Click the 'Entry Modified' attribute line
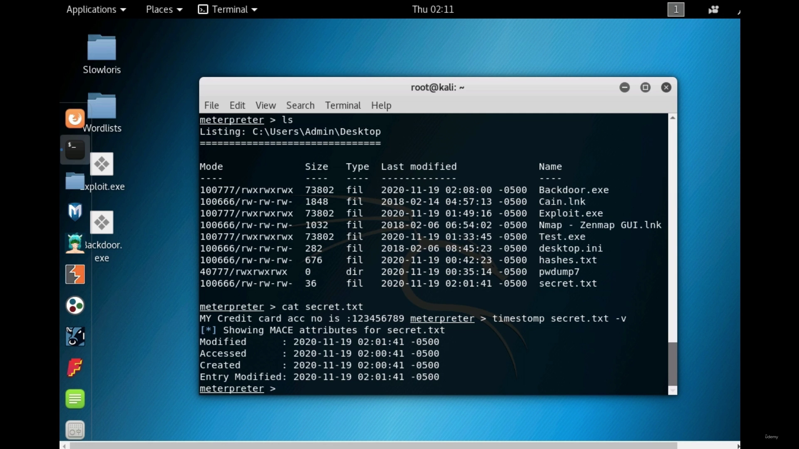 click(319, 377)
